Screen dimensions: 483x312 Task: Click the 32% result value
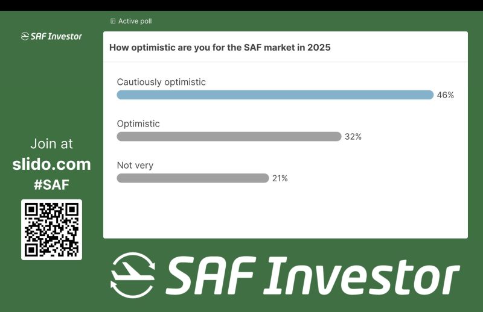click(x=353, y=137)
